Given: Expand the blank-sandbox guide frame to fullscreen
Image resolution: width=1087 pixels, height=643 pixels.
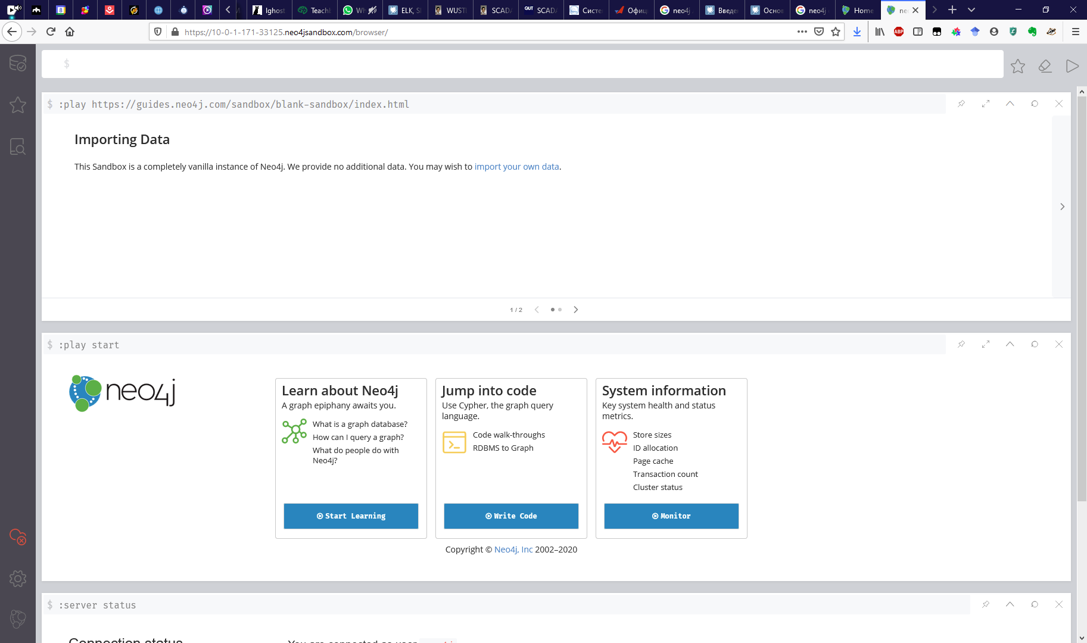Looking at the screenshot, I should click(x=986, y=104).
